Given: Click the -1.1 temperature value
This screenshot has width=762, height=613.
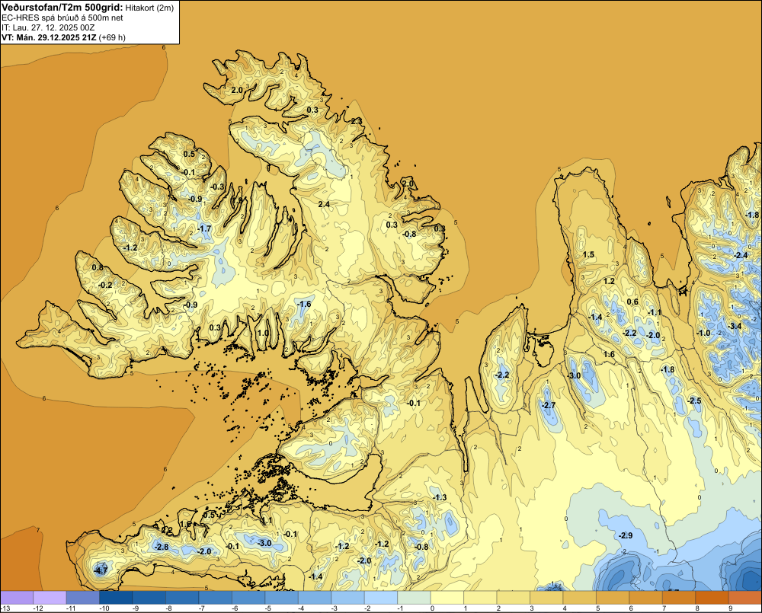Looking at the screenshot, I should (655, 312).
